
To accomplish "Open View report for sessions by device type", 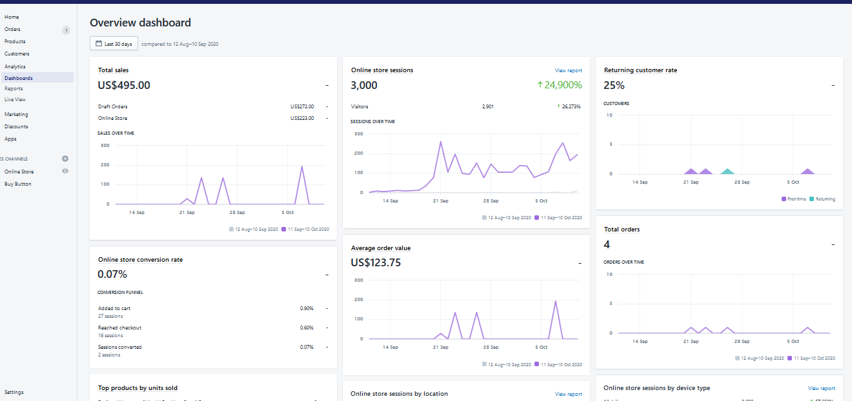I will click(x=821, y=388).
